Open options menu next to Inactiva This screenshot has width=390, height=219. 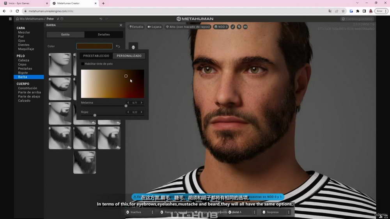(152, 212)
